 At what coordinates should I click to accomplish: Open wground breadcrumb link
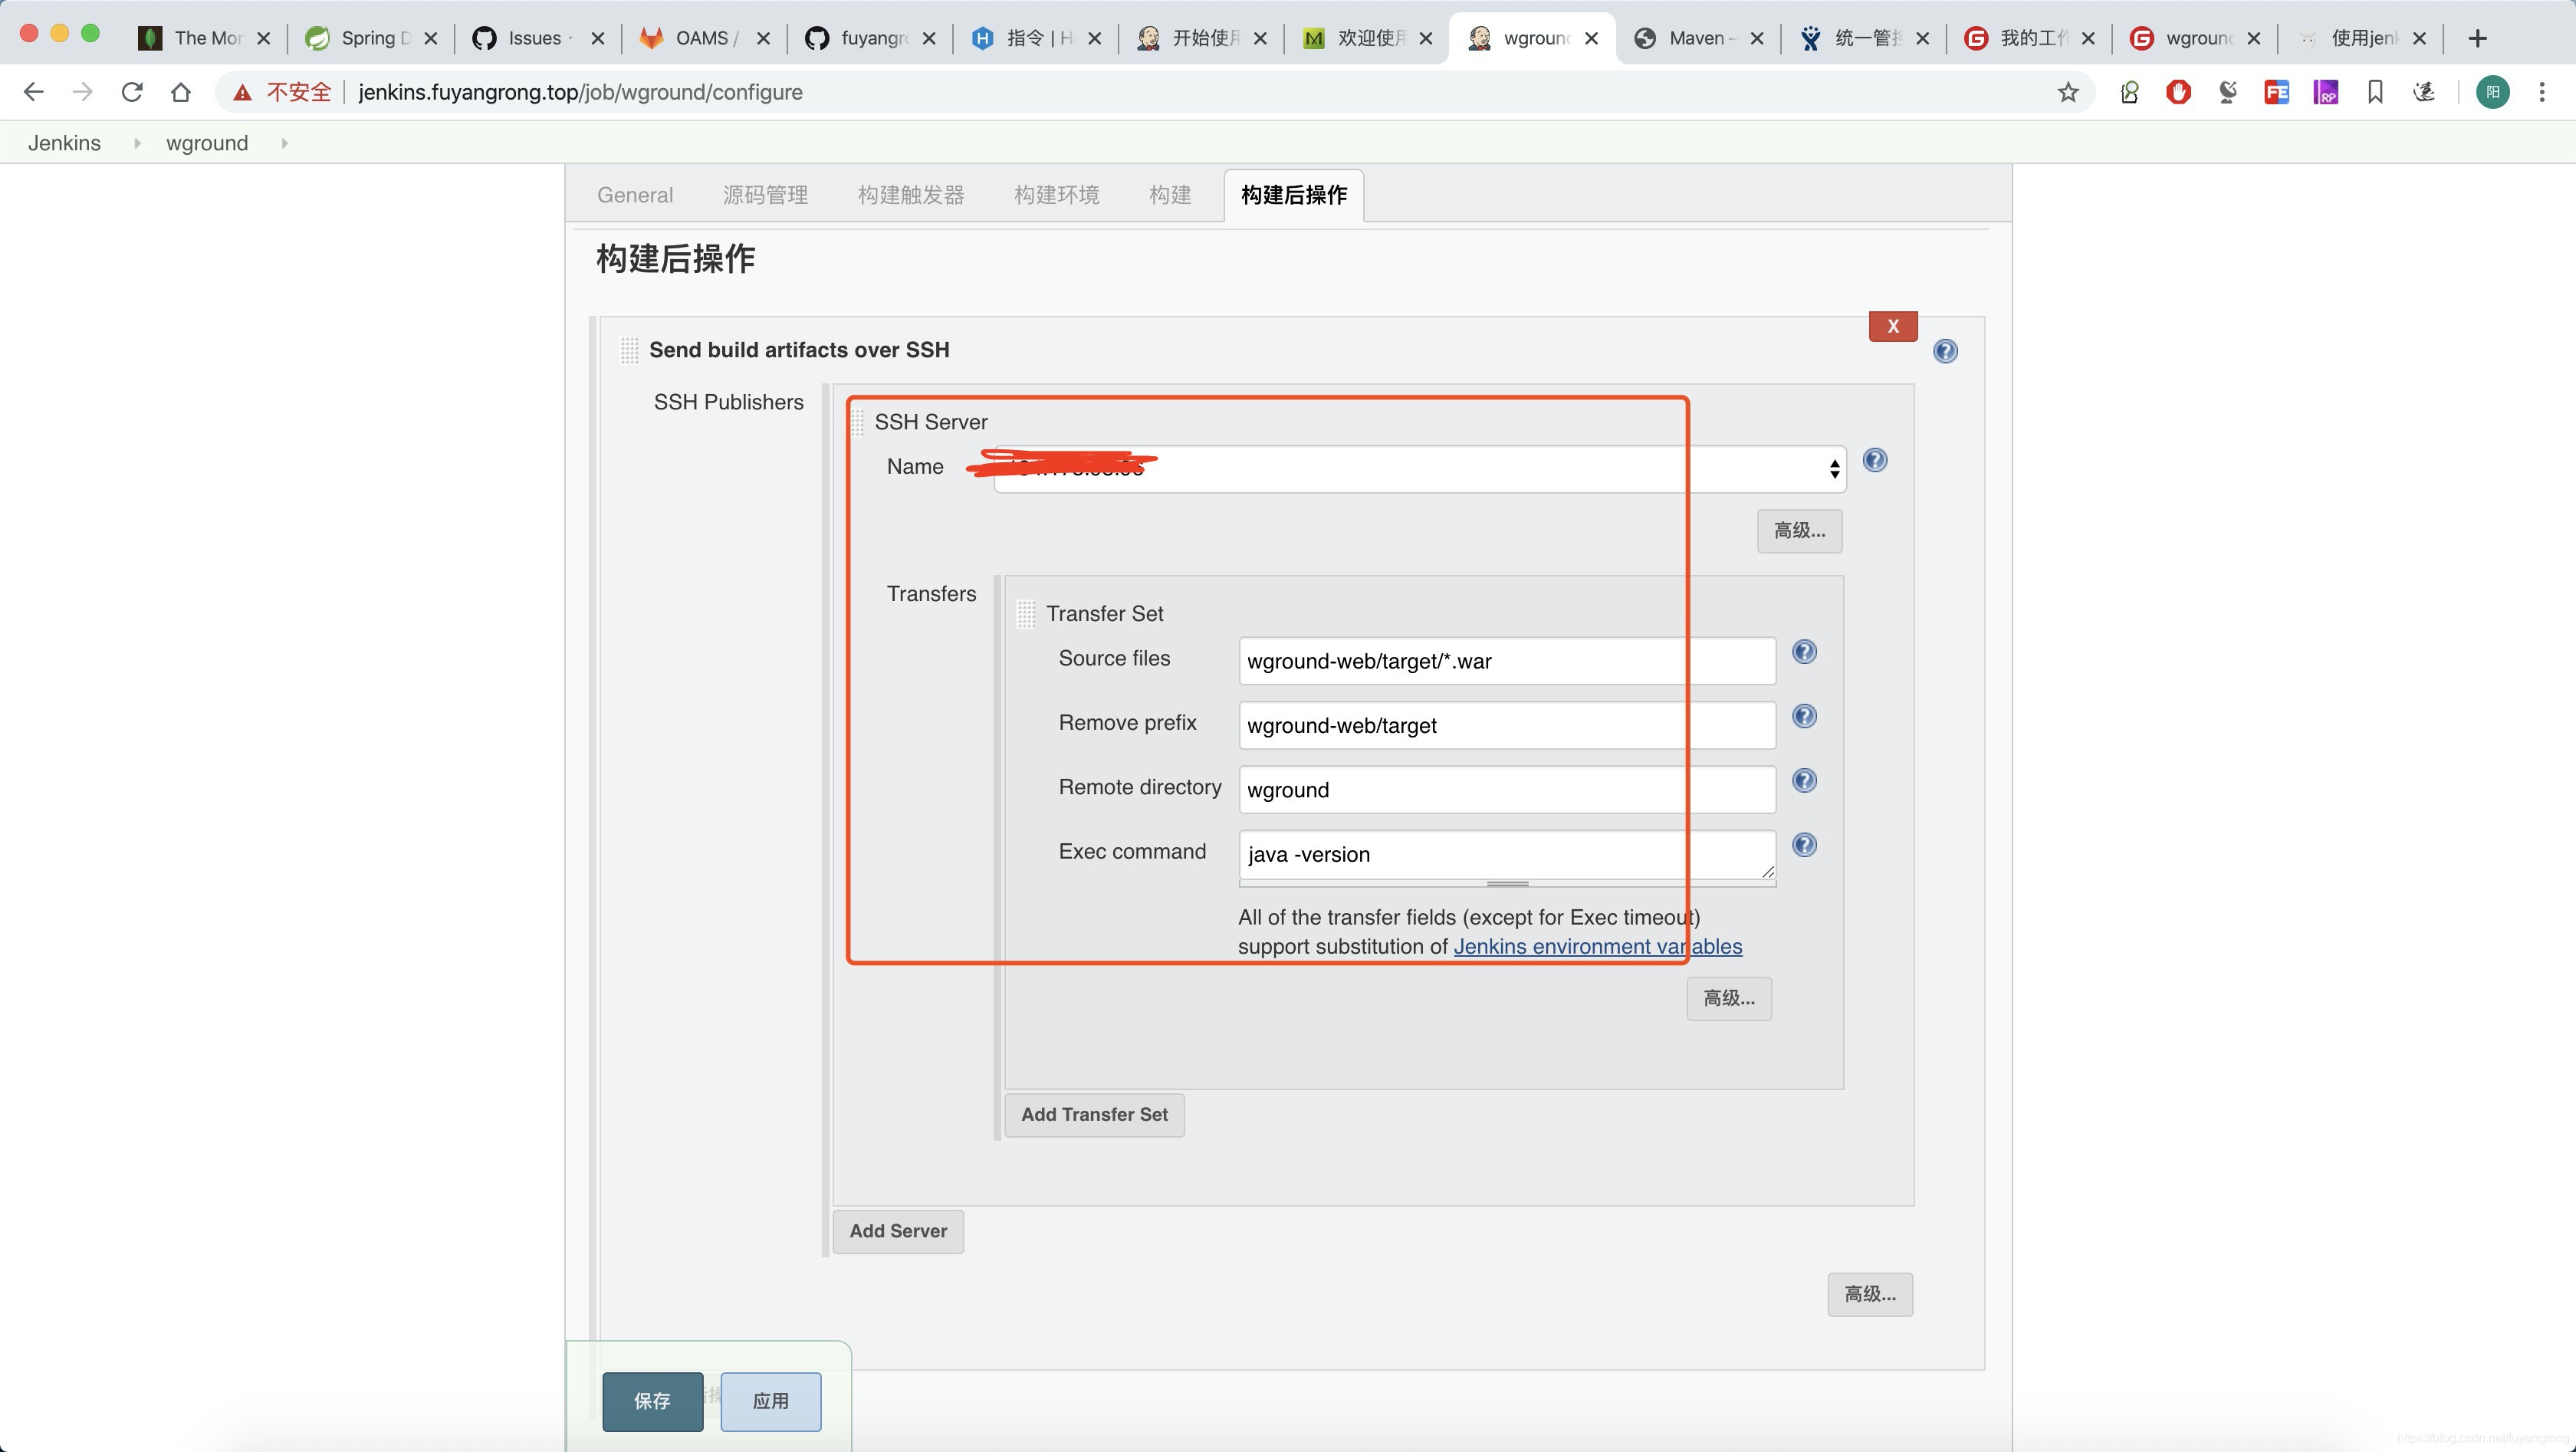(x=207, y=143)
